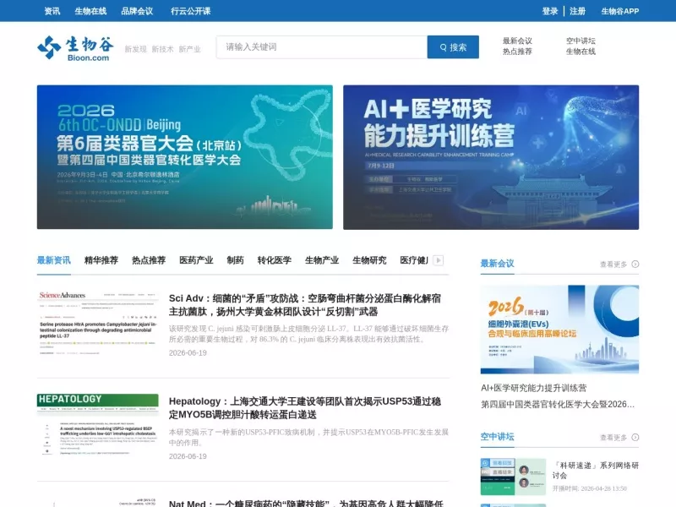The height and width of the screenshot is (507, 676).
Task: Click the arrow to scroll category tabs right
Action: [x=439, y=260]
